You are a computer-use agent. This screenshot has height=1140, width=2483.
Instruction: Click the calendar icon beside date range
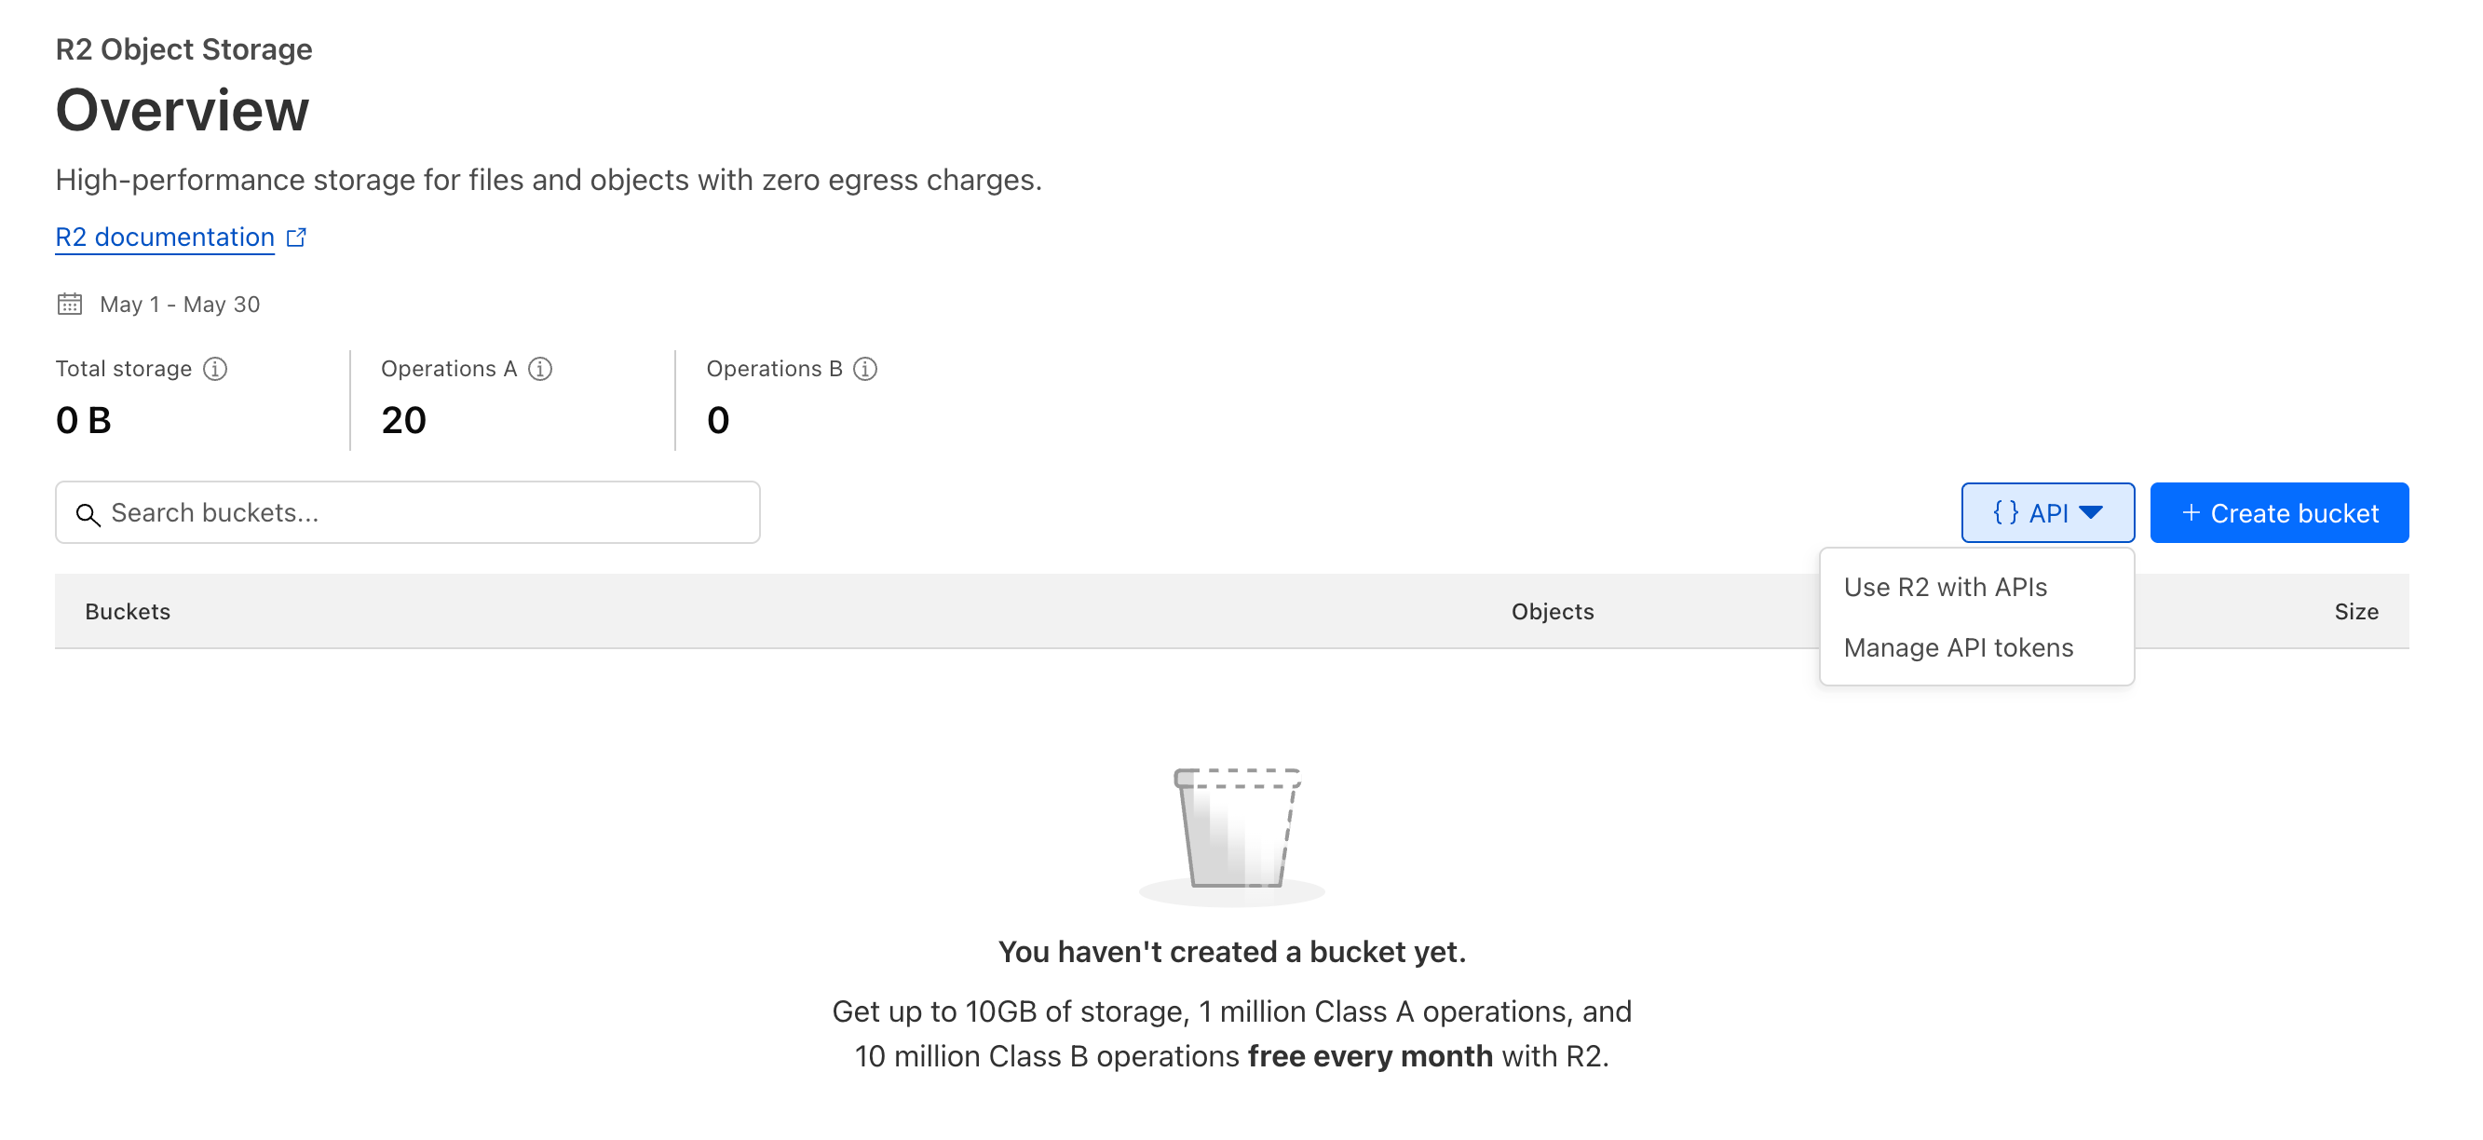pos(70,305)
